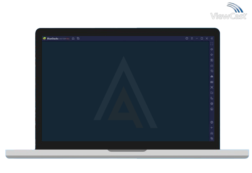252x173 pixels.
Task: Click the lower speaker volume icon
Action: 212,55
